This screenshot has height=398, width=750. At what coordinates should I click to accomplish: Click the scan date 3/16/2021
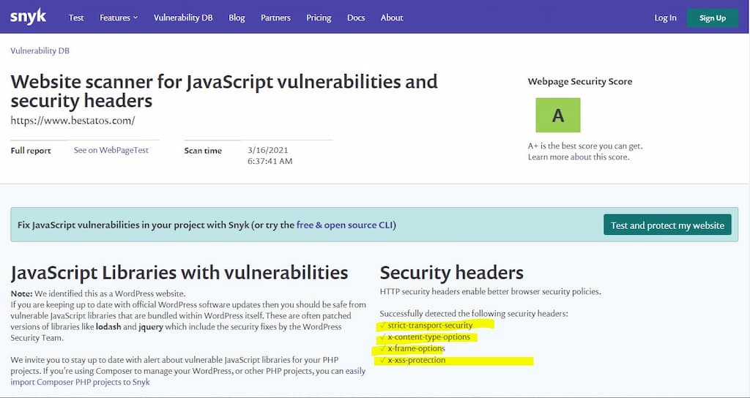(268, 150)
